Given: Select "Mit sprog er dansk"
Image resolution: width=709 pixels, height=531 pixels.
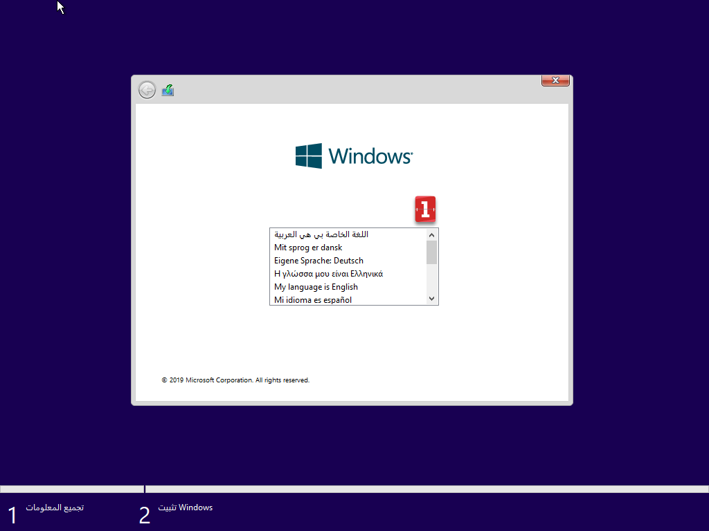Looking at the screenshot, I should coord(348,248).
